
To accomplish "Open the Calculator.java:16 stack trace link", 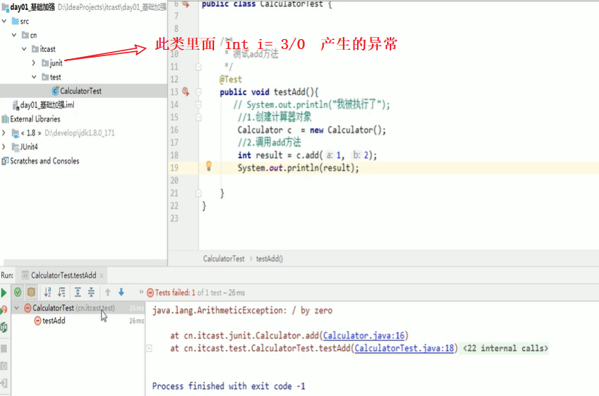I will pos(364,336).
